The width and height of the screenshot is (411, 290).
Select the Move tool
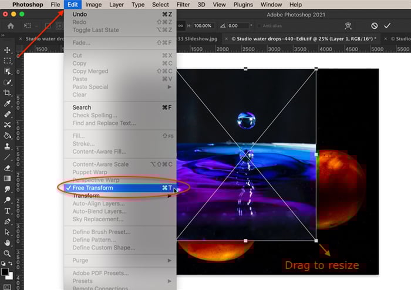coord(7,50)
